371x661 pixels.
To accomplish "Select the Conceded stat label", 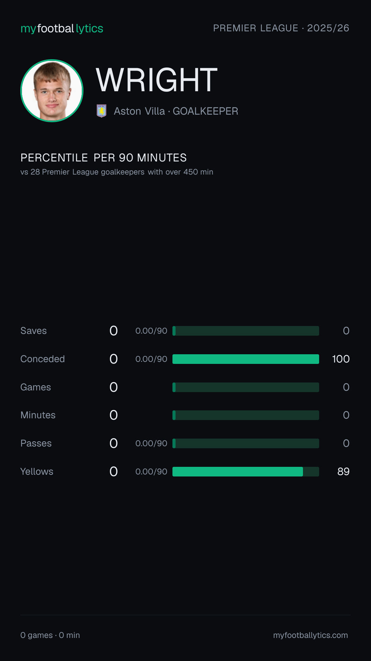I will pyautogui.click(x=43, y=359).
